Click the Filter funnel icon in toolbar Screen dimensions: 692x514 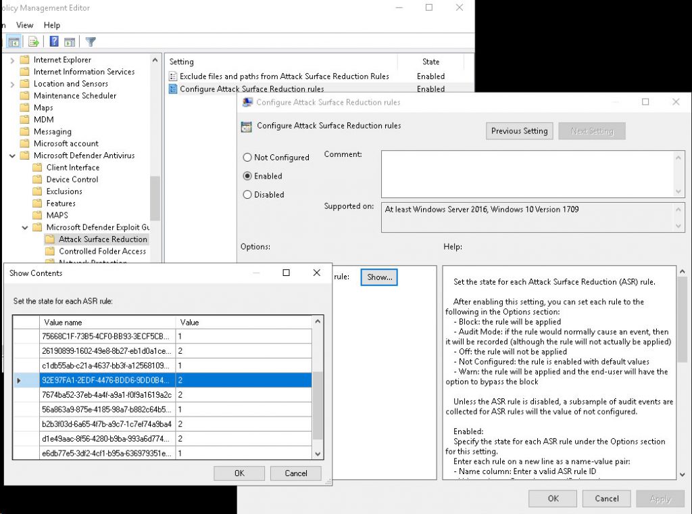[x=91, y=42]
